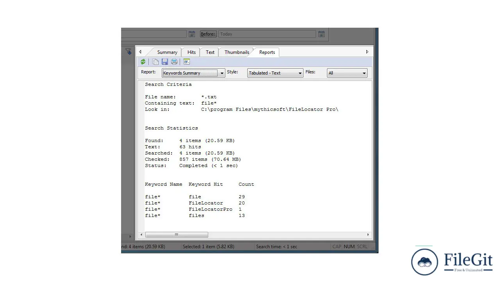This screenshot has height=281, width=500.
Task: Click the 'files' keyword hit with count 13
Action: pyautogui.click(x=196, y=215)
